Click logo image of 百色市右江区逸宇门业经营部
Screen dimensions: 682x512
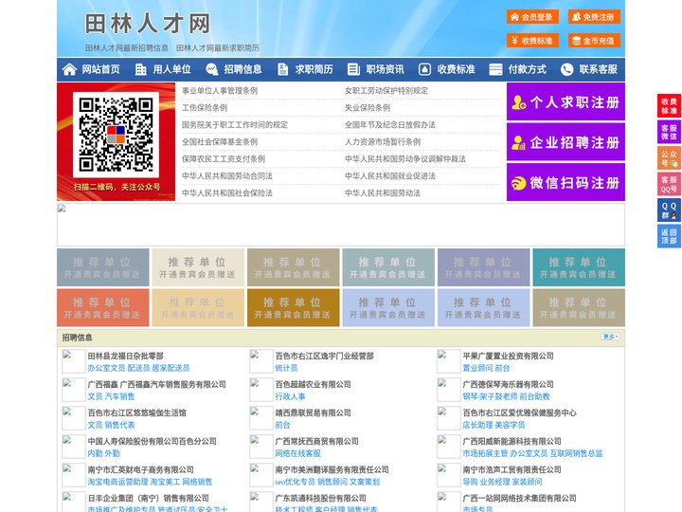(261, 361)
